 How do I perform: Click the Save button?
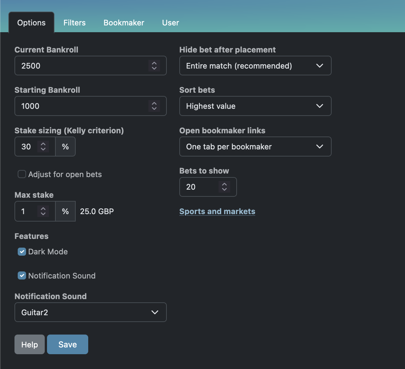click(68, 345)
